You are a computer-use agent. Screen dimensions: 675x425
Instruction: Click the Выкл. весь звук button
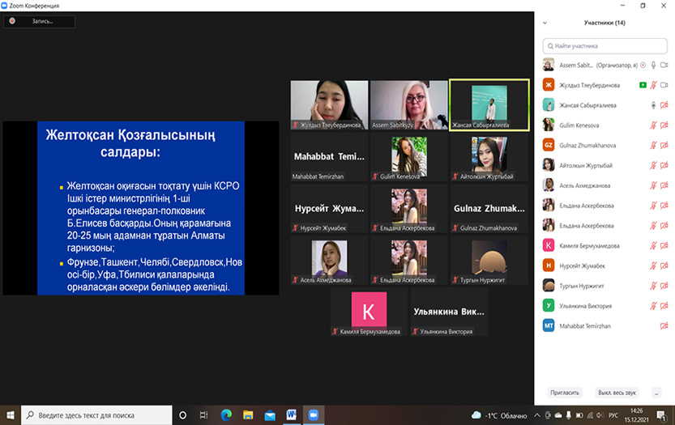[x=617, y=393]
